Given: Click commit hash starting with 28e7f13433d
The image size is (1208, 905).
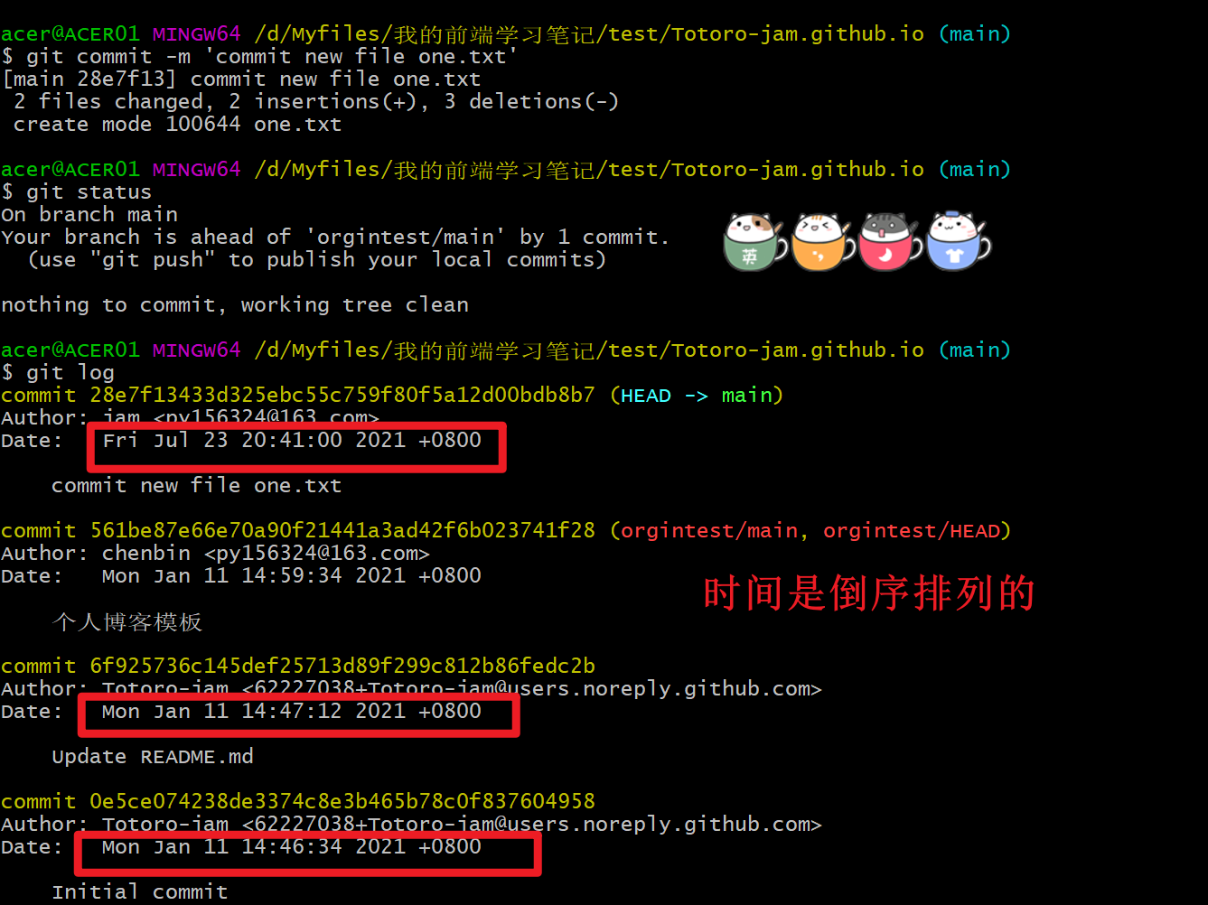Looking at the screenshot, I should tap(342, 395).
